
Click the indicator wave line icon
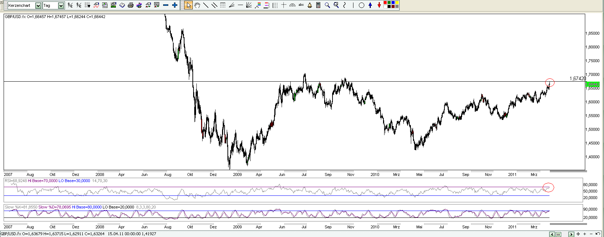click(x=96, y=5)
